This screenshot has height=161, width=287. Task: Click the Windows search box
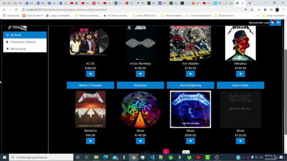[41, 157]
